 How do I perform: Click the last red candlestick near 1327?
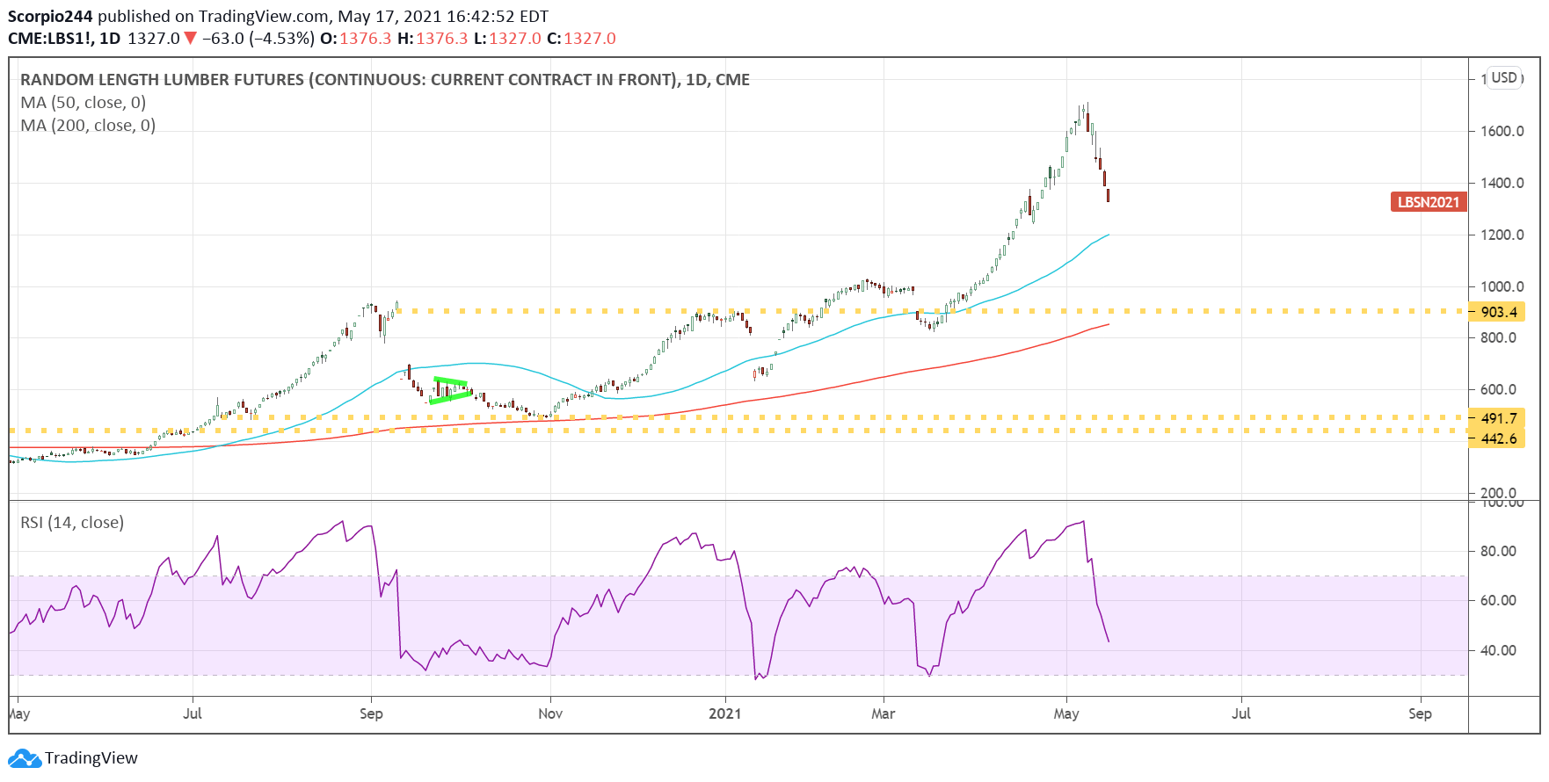click(1109, 195)
